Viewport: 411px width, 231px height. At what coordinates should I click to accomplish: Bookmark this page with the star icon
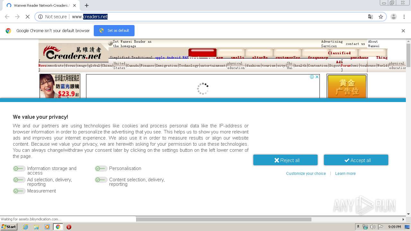[x=381, y=17]
